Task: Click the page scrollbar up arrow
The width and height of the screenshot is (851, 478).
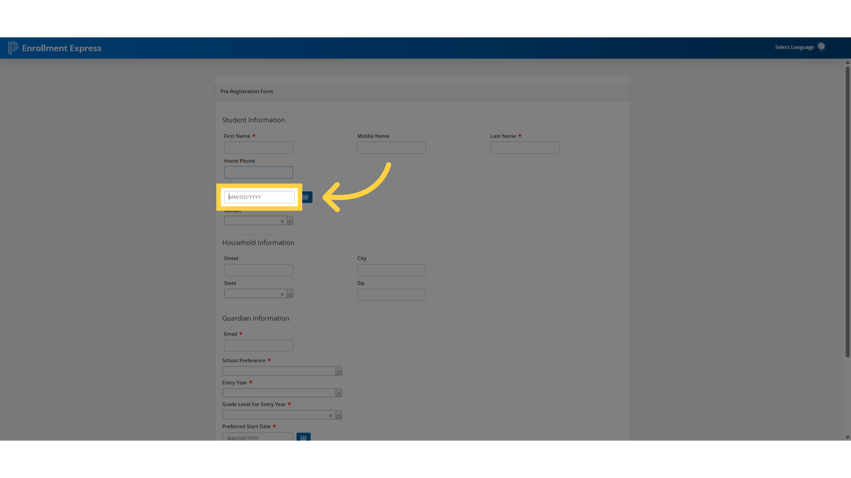Action: 847,62
